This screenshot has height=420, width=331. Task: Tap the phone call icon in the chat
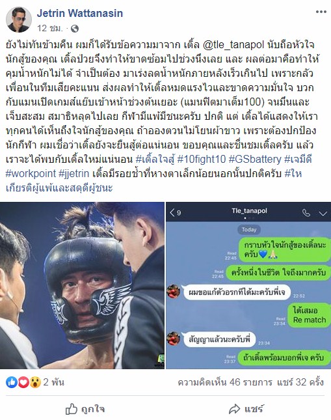(x=306, y=213)
